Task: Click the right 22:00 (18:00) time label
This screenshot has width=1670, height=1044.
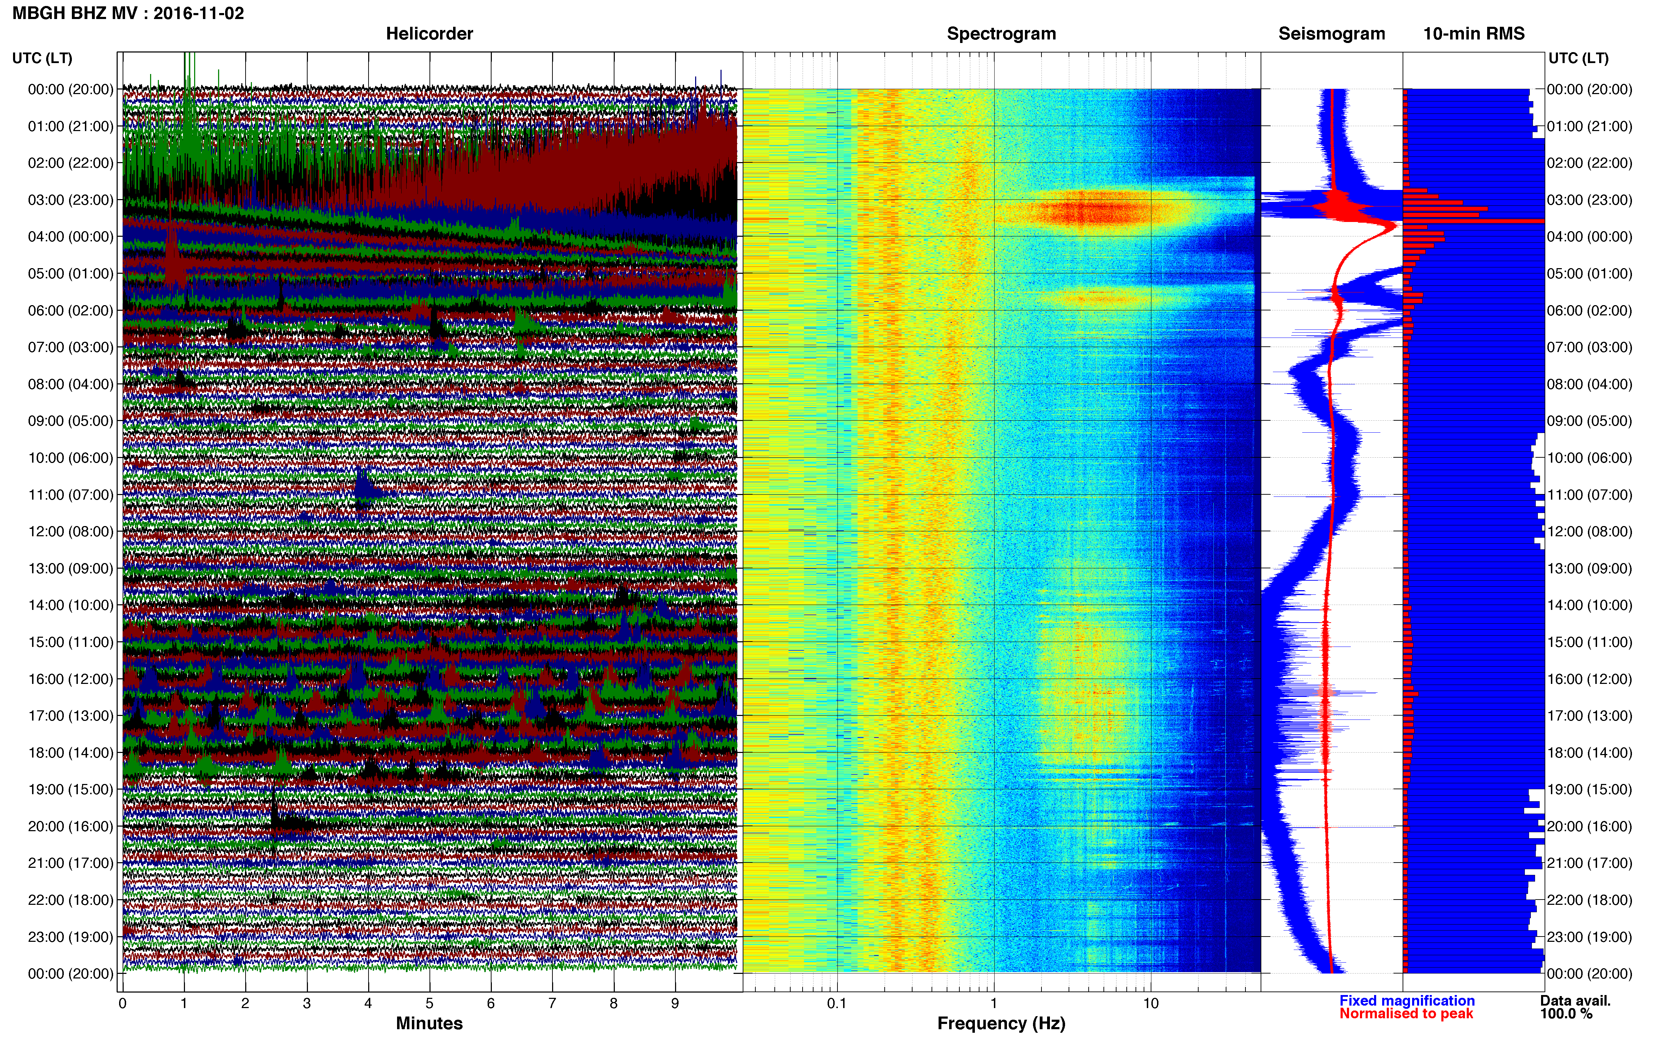Action: pos(1590,900)
